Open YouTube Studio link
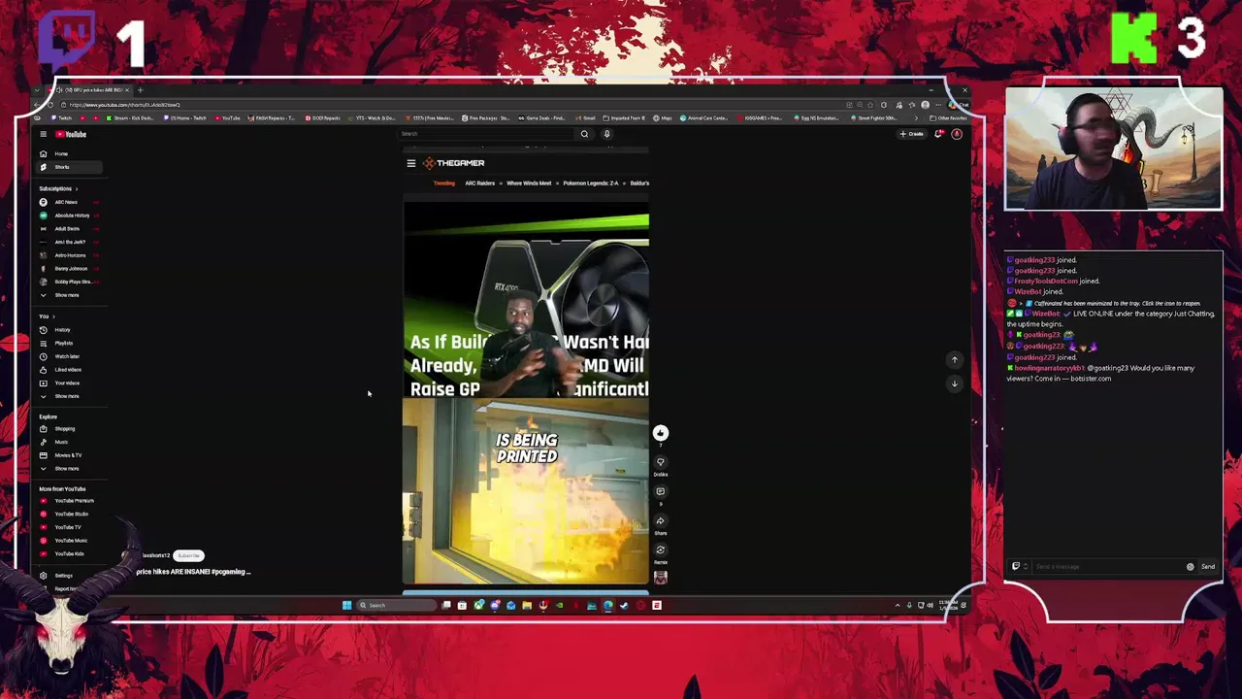This screenshot has height=699, width=1242. coord(71,514)
